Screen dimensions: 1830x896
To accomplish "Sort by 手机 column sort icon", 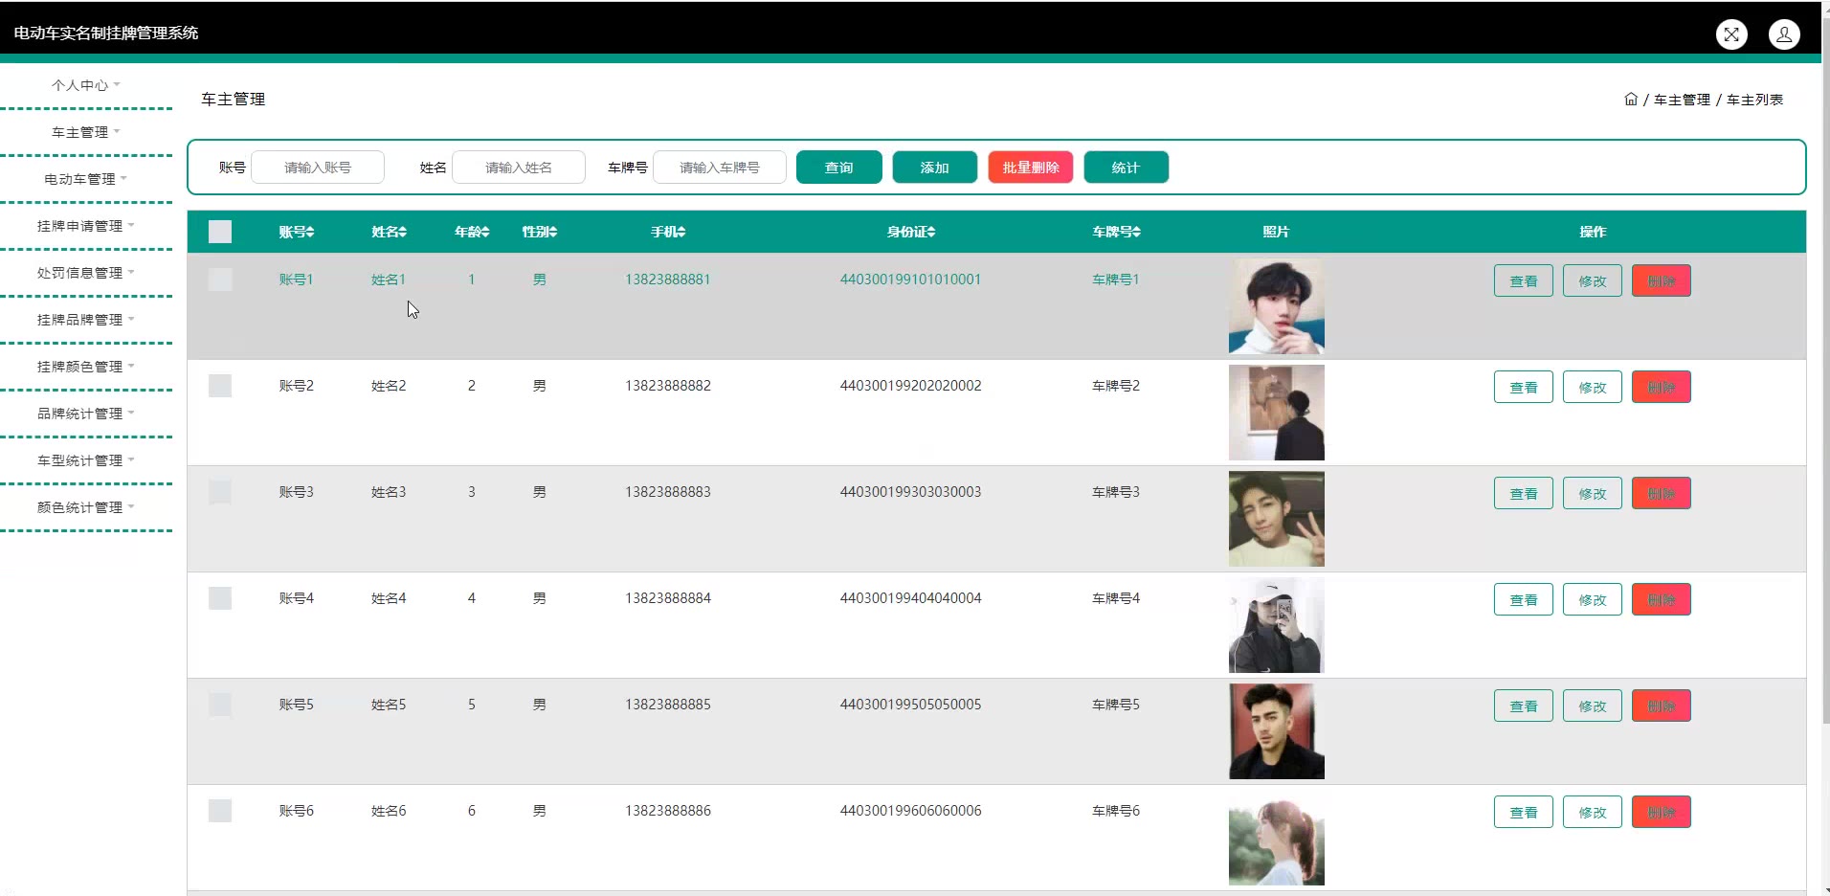I will click(x=681, y=232).
